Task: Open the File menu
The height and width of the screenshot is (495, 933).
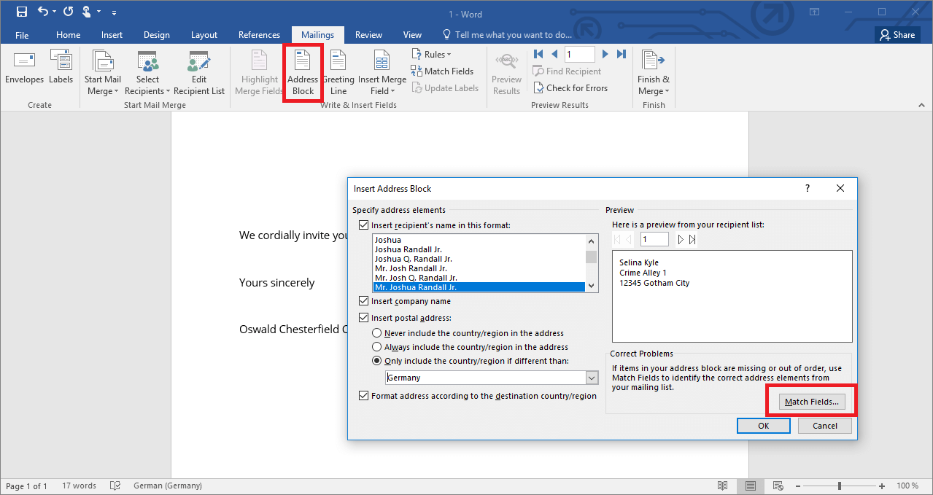Action: click(22, 35)
